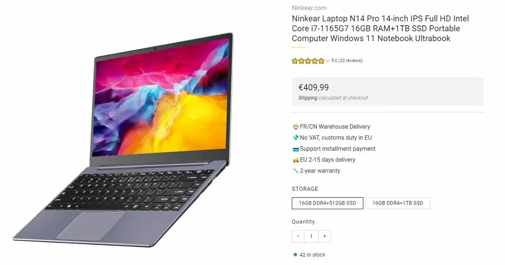The width and height of the screenshot is (505, 265).
Task: Increase quantity with the plus button
Action: click(324, 236)
